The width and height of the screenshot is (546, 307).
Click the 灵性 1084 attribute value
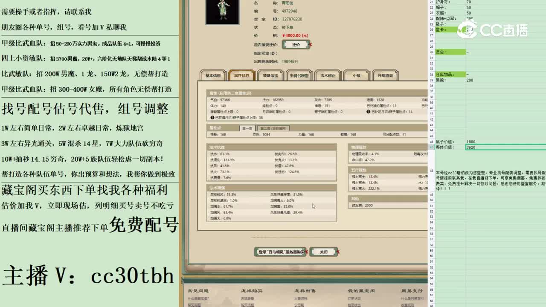coord(261,134)
